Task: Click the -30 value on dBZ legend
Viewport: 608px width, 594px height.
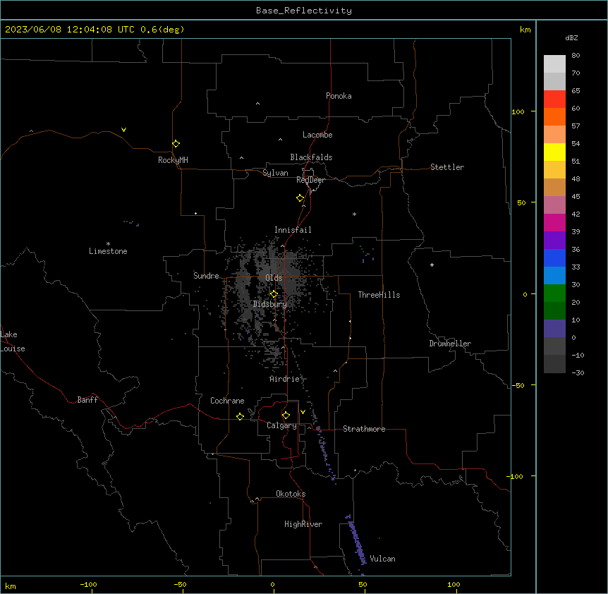Action: (x=578, y=372)
